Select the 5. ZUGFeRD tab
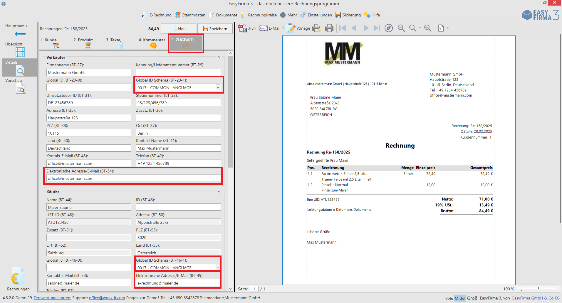 coord(186,43)
